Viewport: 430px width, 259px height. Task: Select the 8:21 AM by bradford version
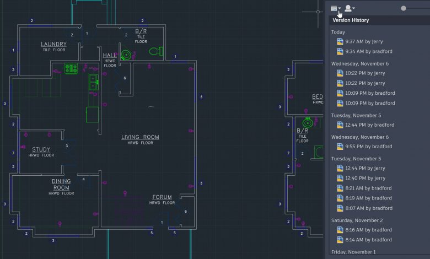pyautogui.click(x=368, y=188)
